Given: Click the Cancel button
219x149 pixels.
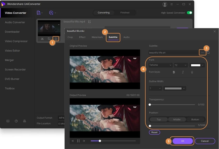Looking at the screenshot, I should 205,141.
